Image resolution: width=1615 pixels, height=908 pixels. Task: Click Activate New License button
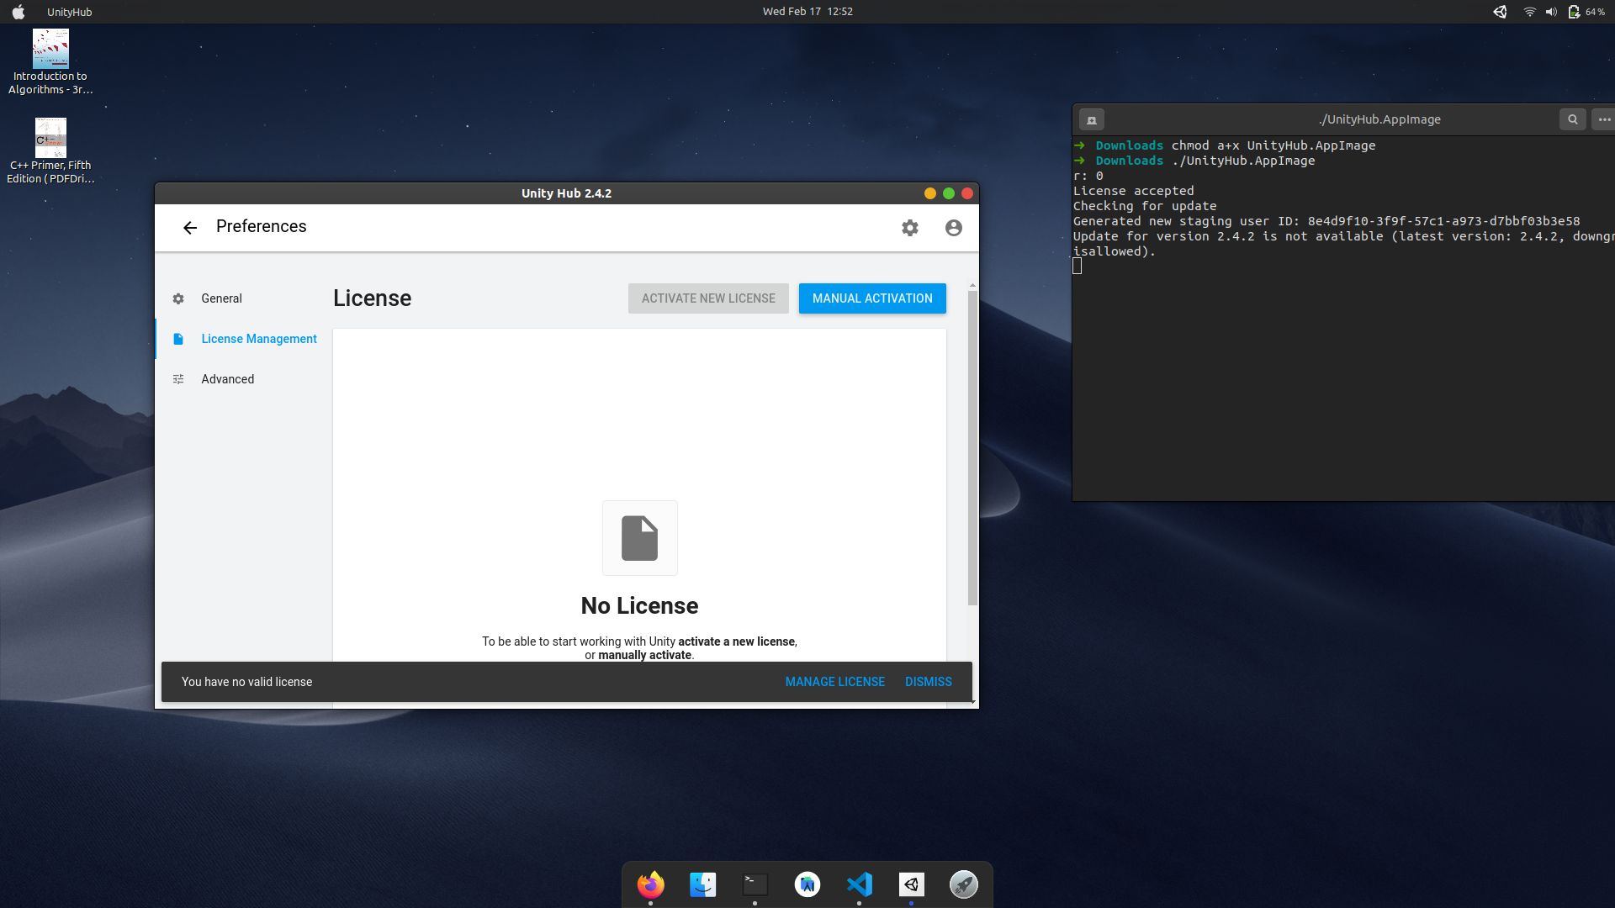(x=708, y=298)
